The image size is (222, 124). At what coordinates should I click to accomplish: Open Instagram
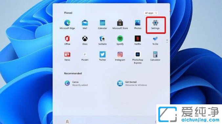[120, 56]
